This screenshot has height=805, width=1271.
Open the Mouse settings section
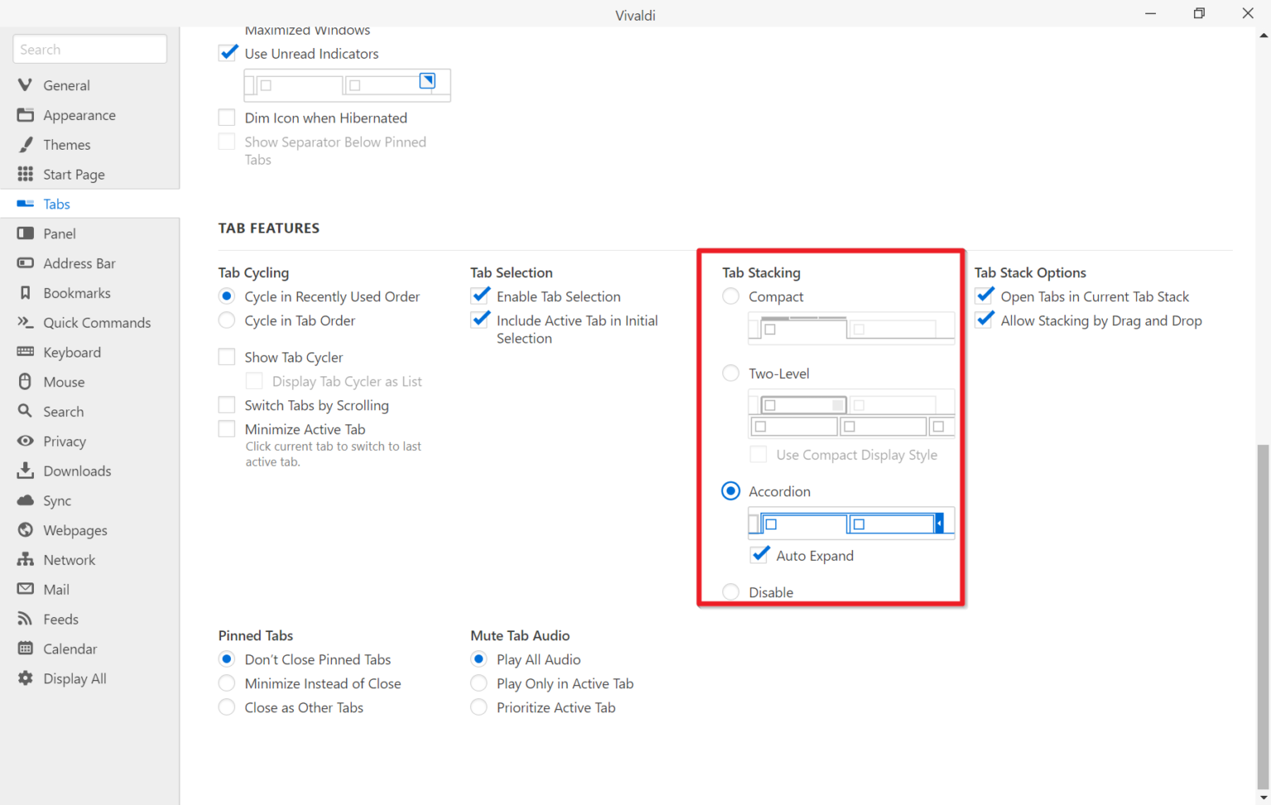63,381
